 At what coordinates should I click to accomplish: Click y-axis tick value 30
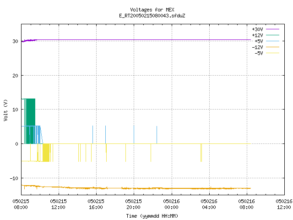(x=15, y=41)
